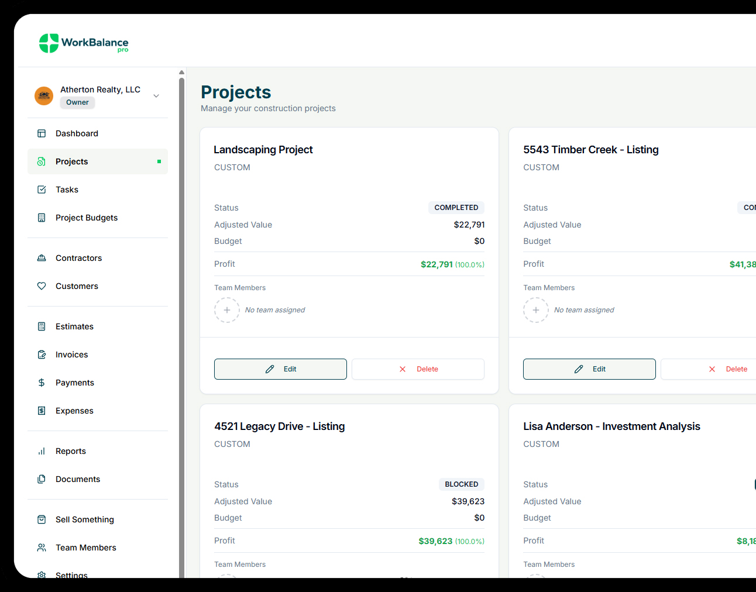Go to the Estimates section
Viewport: 756px width, 592px height.
[74, 326]
